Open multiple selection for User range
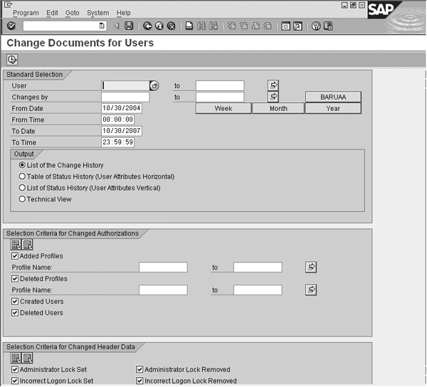This screenshot has width=427, height=387. (x=273, y=85)
